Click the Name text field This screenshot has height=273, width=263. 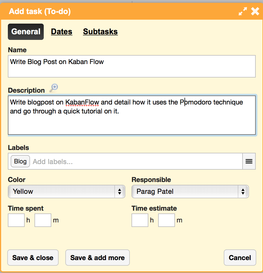(132, 66)
